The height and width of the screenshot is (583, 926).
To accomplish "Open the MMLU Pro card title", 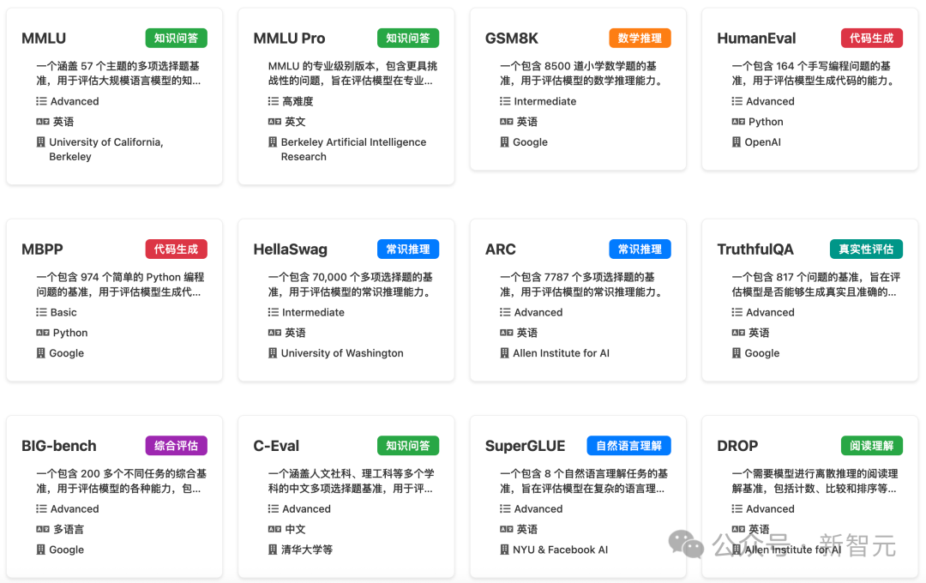I will pyautogui.click(x=290, y=39).
